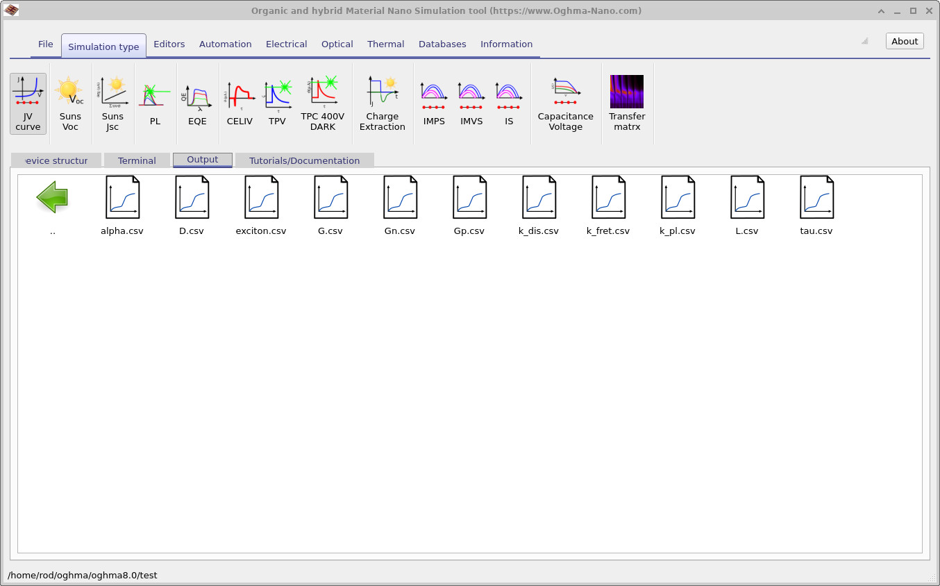
Task: Select the JV curve simulation icon
Action: point(28,103)
